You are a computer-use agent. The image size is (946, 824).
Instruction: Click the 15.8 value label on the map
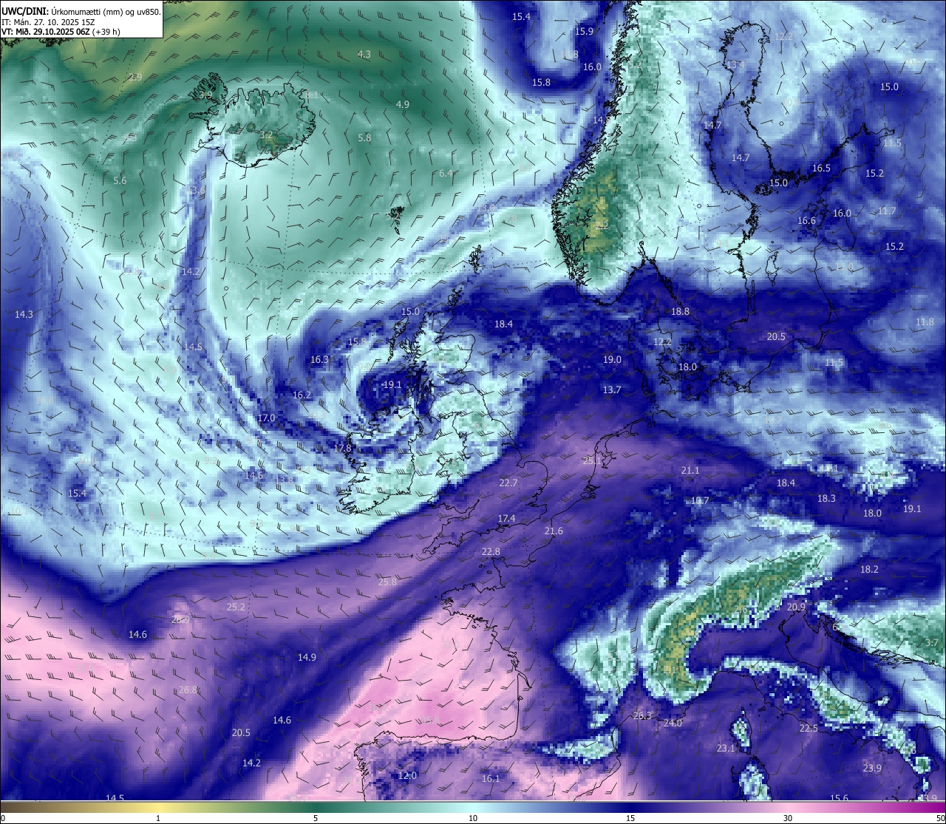coord(541,82)
